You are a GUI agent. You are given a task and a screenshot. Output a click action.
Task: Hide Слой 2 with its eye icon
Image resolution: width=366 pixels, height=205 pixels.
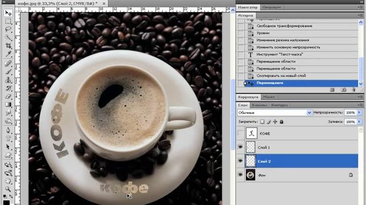pos(240,161)
